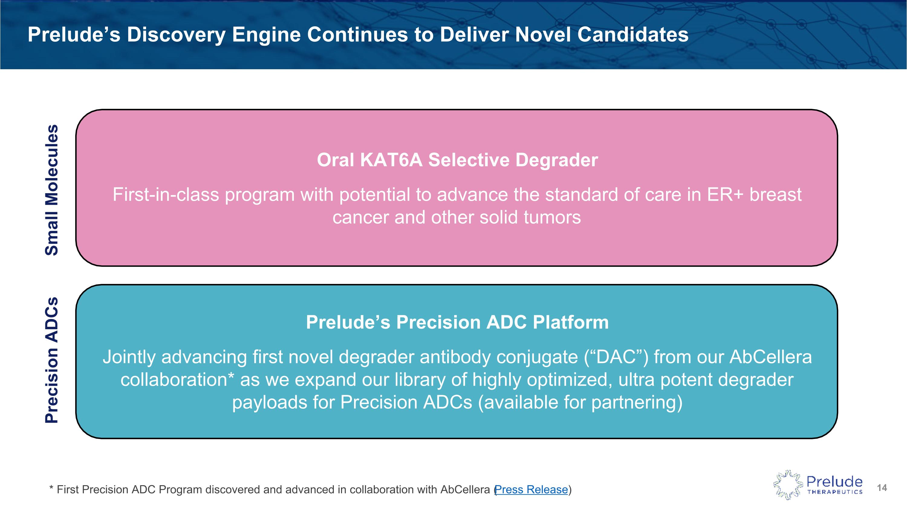The image size is (907, 510).
Task: Click the word AbCellera in the footnote
Action: pos(465,489)
